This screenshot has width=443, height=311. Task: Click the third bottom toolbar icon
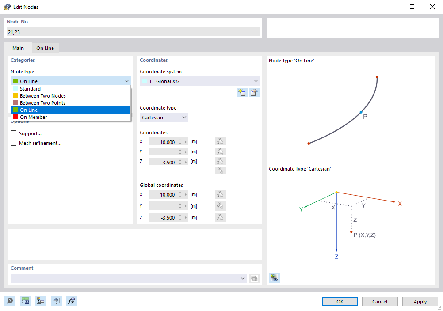coord(41,301)
